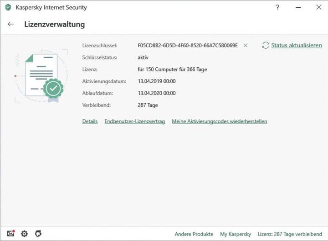The image size is (328, 241).
Task: Click Meine Aktivierungscodes wiederherstellen
Action: (x=220, y=121)
